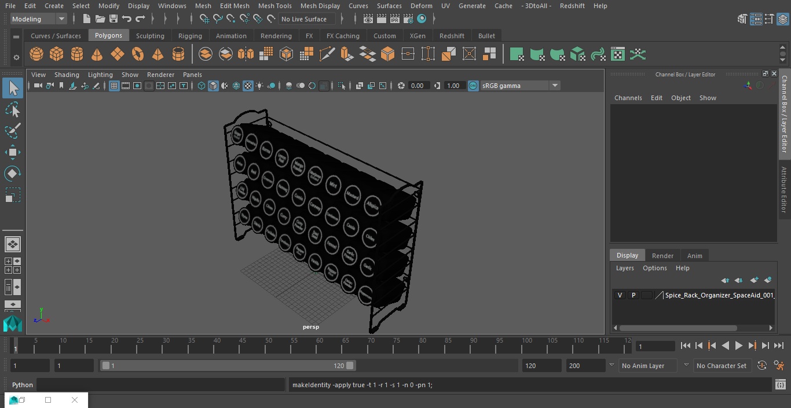Image resolution: width=791 pixels, height=408 pixels.
Task: Switch to the Anim layer tab
Action: [694, 256]
